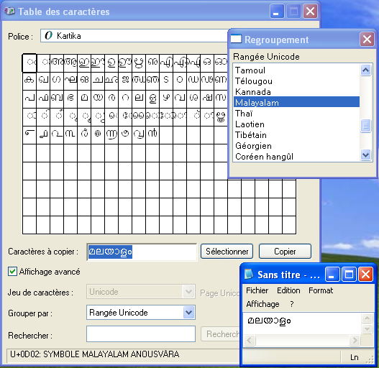Select the Malayalam letter ച glyph
This screenshot has width=379, height=368.
(x=98, y=81)
